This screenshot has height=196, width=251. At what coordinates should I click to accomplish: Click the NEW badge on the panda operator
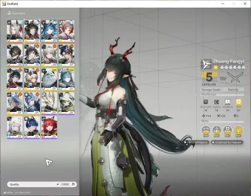click(x=54, y=70)
